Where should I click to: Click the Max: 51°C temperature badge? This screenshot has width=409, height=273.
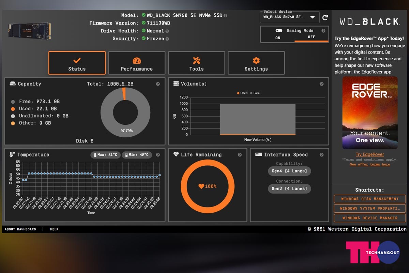point(105,155)
